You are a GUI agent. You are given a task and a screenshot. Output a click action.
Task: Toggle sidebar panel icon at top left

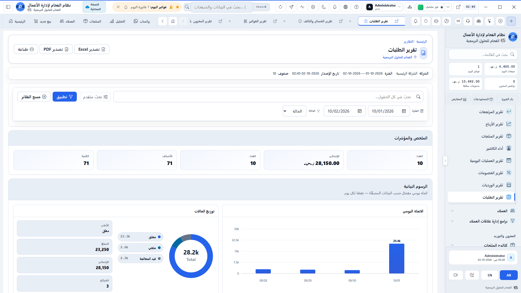click(8, 7)
